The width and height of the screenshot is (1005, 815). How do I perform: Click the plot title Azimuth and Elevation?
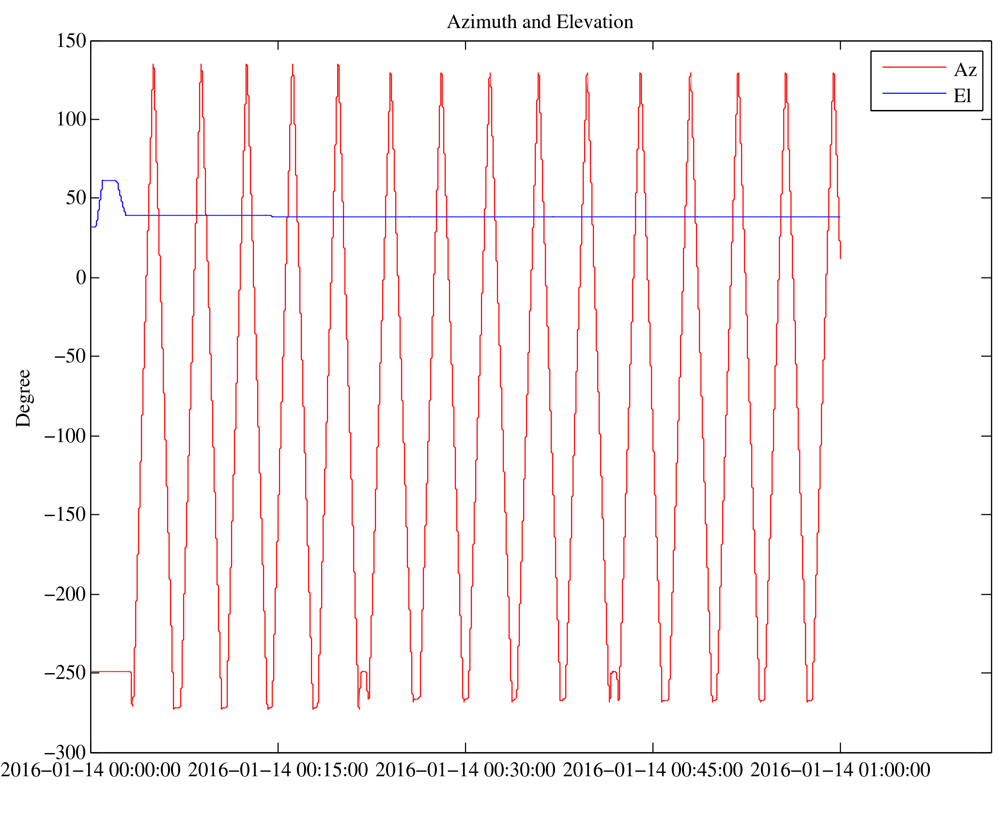pos(540,22)
